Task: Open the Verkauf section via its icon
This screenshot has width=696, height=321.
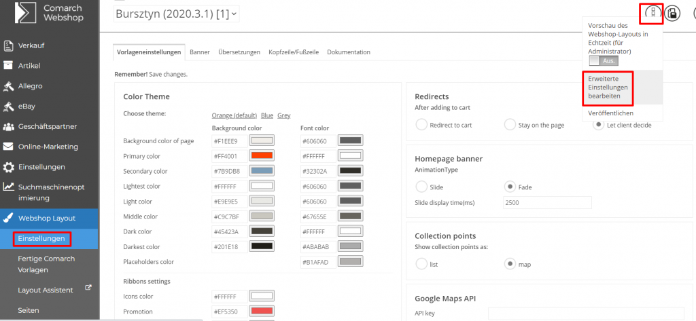Action: (x=8, y=45)
